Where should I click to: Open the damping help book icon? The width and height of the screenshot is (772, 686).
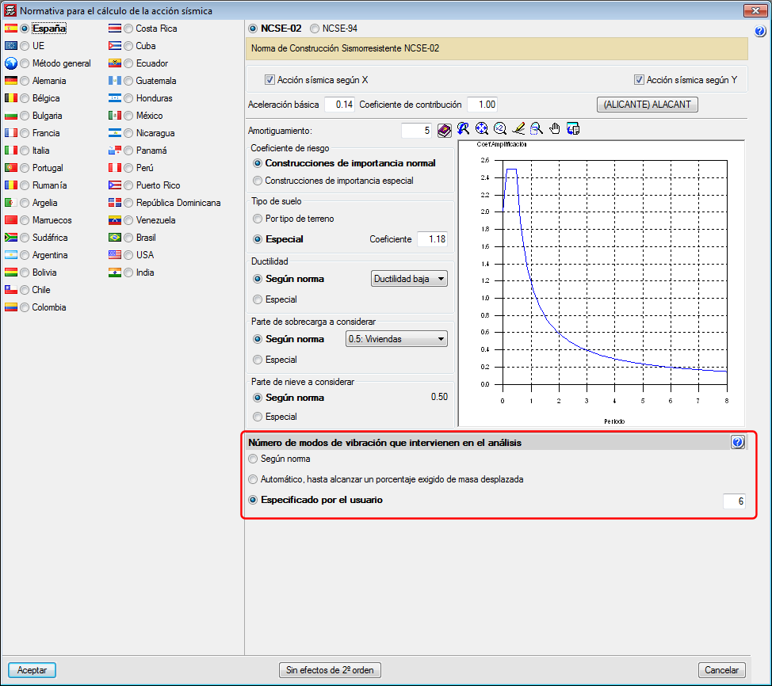click(444, 130)
